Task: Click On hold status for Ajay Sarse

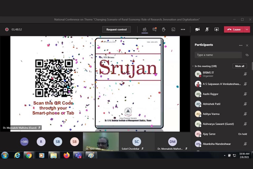Action: [242, 134]
